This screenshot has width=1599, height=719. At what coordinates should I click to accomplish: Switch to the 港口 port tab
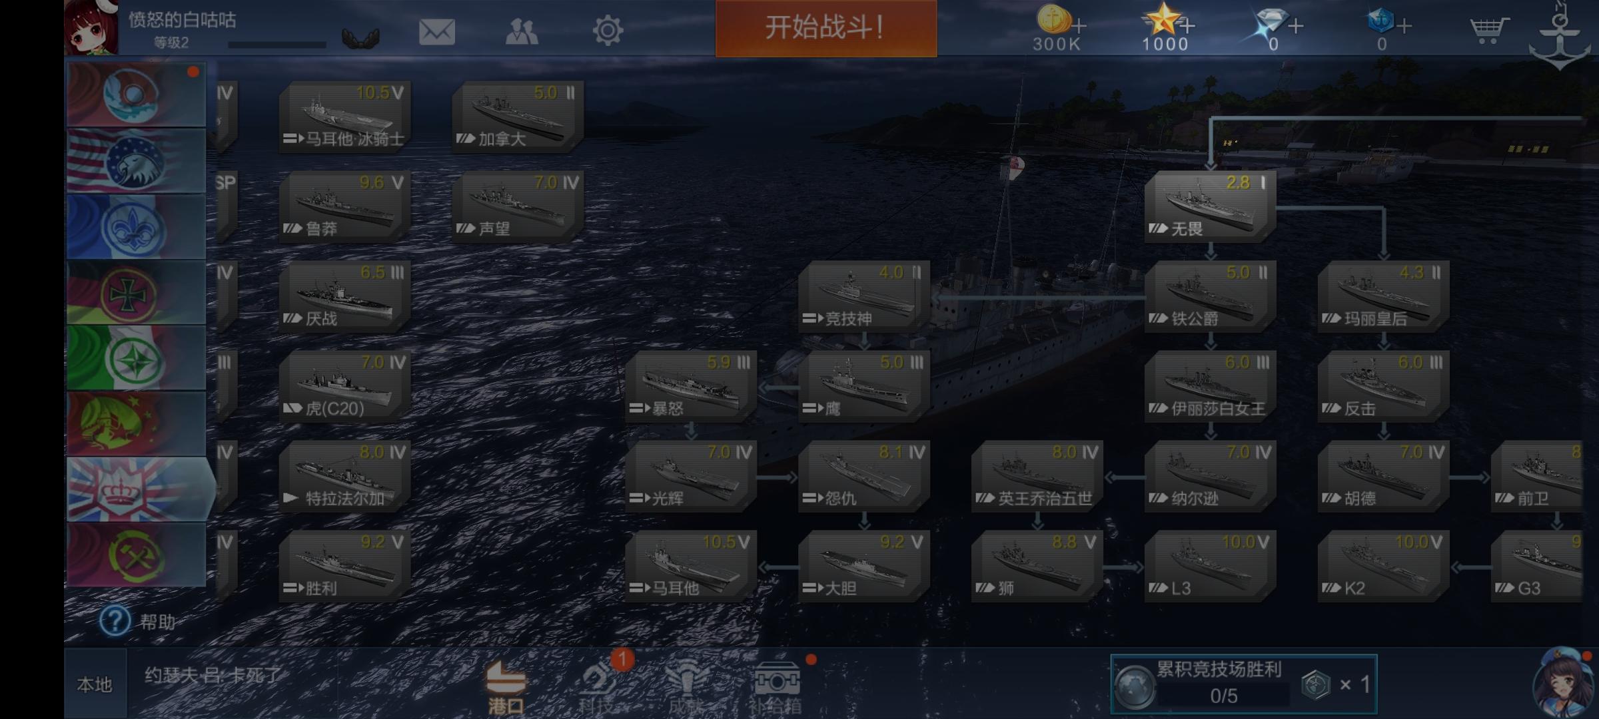[506, 687]
